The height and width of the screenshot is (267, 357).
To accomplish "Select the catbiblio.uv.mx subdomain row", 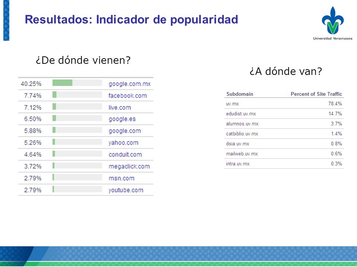I will click(284, 134).
